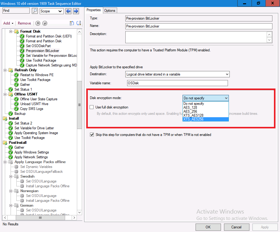The height and width of the screenshot is (232, 280).
Task: Collapse the Norwegian group
Action: pos(11,191)
